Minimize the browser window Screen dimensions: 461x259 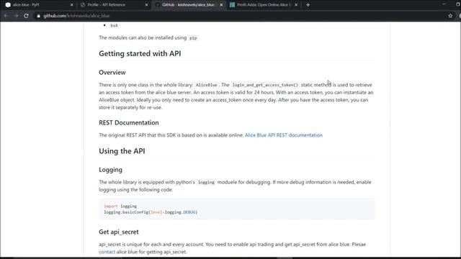pyautogui.click(x=444, y=4)
